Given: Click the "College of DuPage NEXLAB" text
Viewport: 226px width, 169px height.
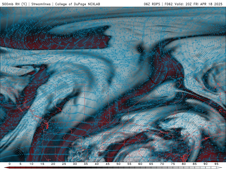Looking at the screenshot, I should click(x=77, y=4).
